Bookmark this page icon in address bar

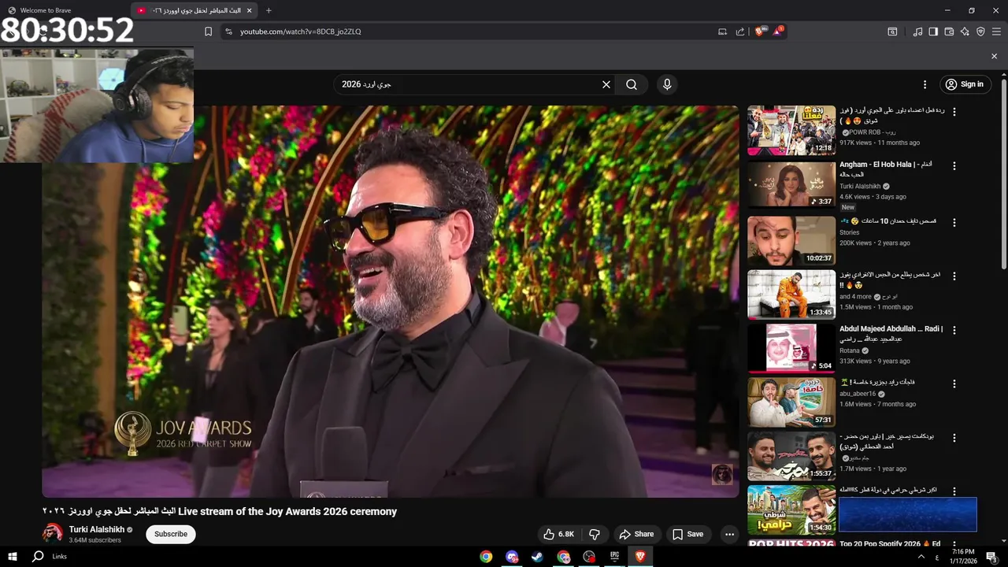[208, 31]
